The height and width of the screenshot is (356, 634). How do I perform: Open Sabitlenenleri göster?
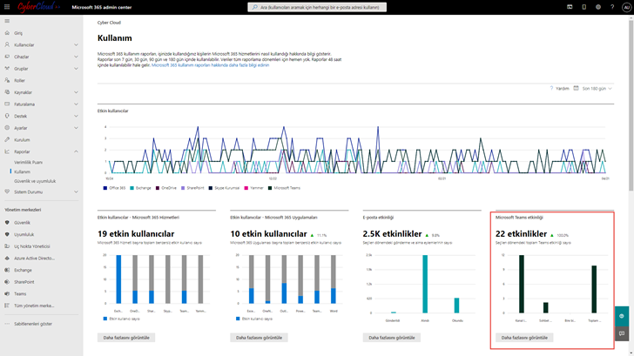pos(33,324)
